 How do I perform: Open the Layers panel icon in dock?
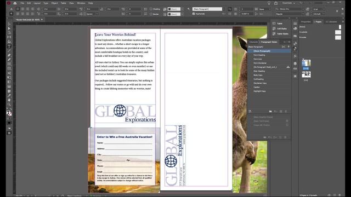[x=295, y=63]
